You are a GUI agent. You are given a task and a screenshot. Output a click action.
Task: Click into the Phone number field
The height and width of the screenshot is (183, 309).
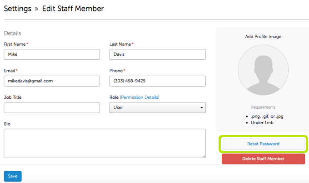click(157, 81)
